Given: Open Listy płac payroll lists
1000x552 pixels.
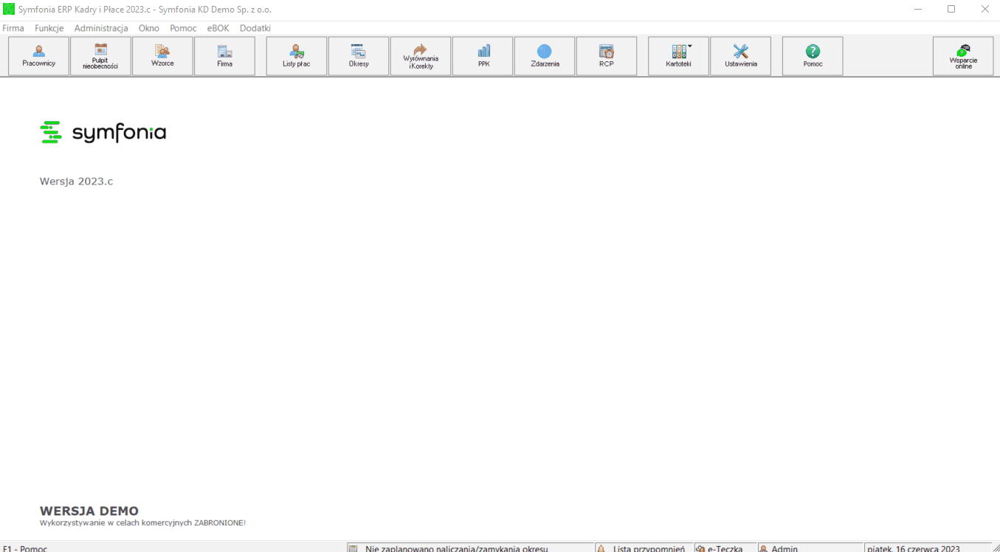Looking at the screenshot, I should pyautogui.click(x=297, y=56).
